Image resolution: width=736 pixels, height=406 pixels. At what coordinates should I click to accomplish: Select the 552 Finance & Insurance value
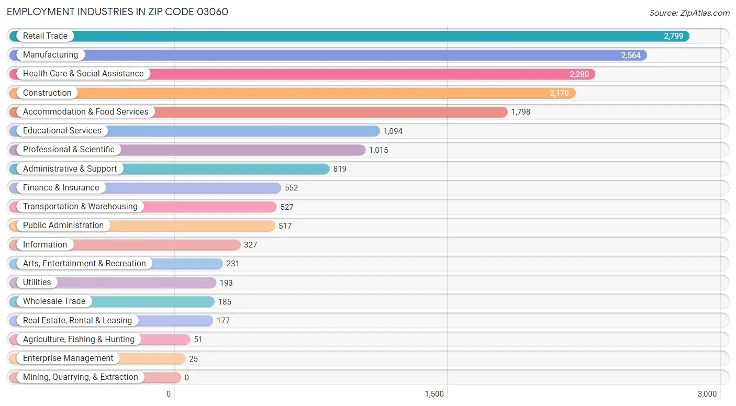(x=292, y=188)
